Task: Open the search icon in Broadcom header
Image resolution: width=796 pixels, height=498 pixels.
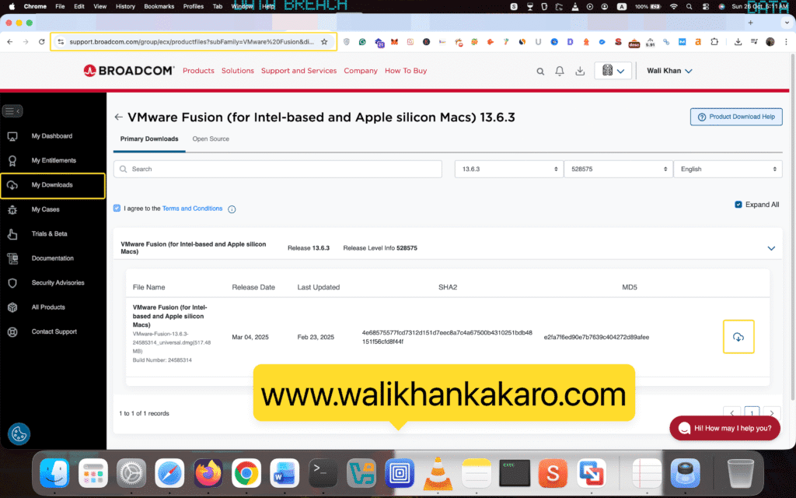Action: (x=540, y=72)
